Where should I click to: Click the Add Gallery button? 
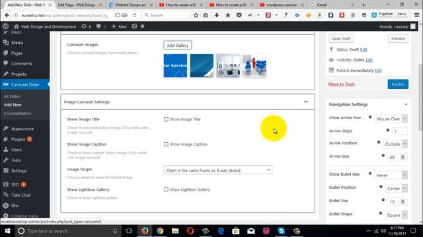(178, 45)
